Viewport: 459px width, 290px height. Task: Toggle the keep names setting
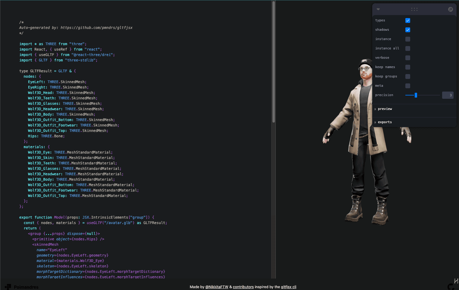point(407,67)
